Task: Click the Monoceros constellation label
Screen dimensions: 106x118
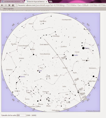Action: click(92, 68)
